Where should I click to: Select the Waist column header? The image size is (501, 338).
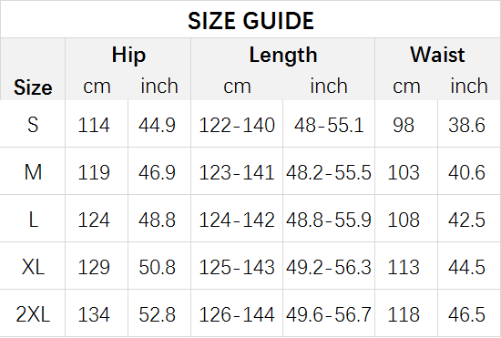pos(437,55)
